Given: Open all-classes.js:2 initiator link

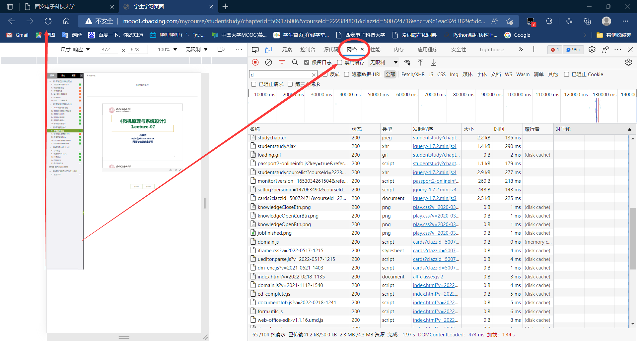Looking at the screenshot, I should click(x=428, y=277).
